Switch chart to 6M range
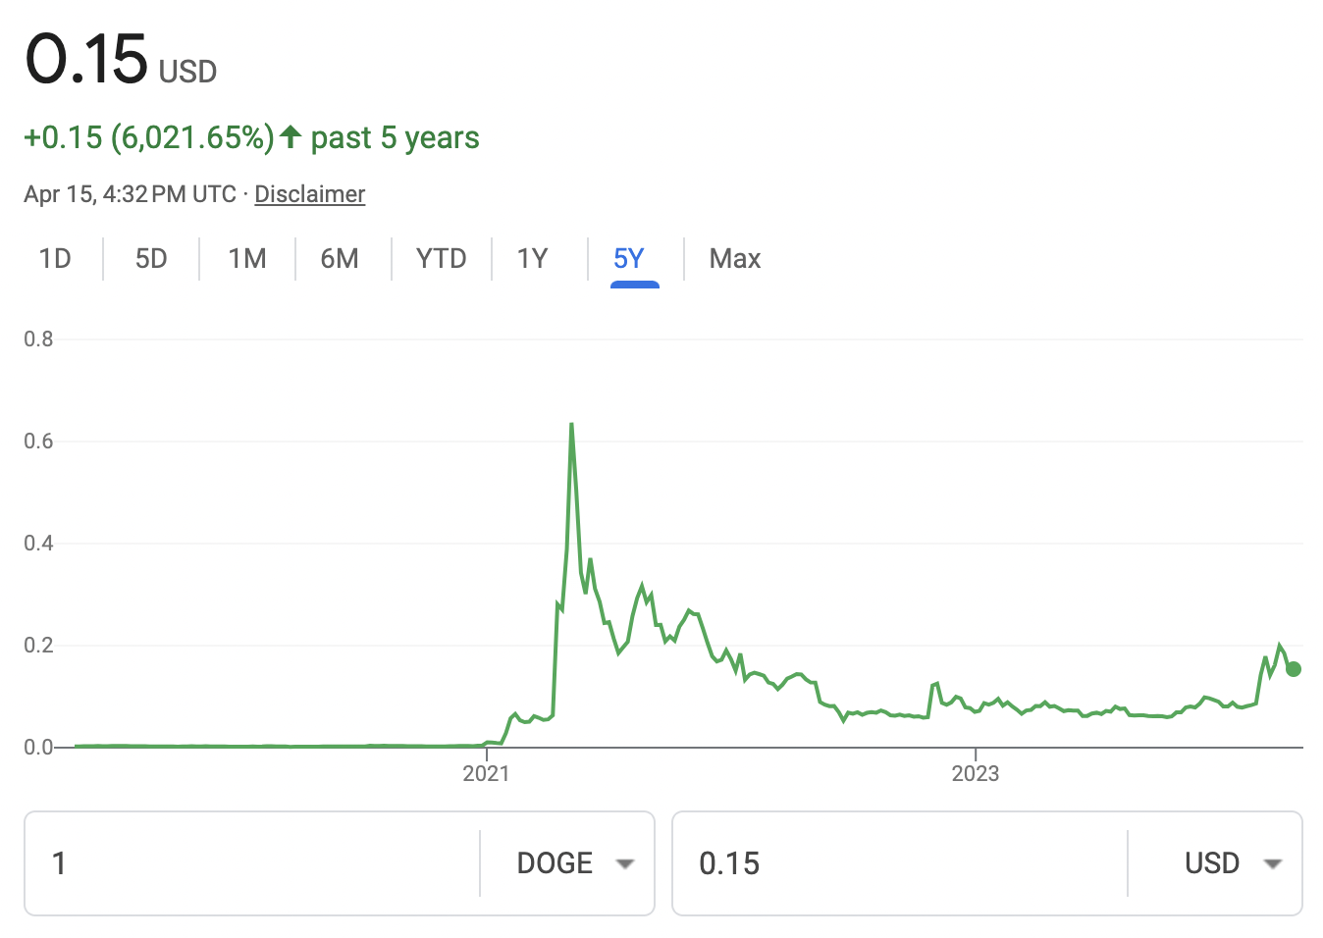The width and height of the screenshot is (1323, 938). coord(340,259)
